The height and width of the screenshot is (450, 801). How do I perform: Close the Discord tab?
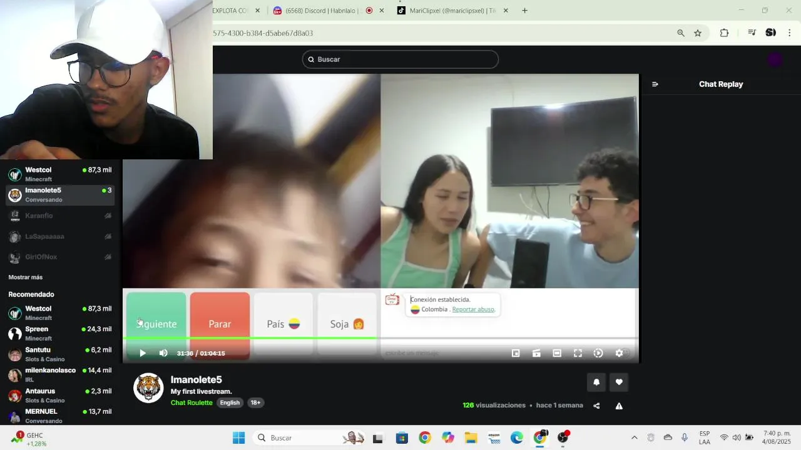coord(382,11)
